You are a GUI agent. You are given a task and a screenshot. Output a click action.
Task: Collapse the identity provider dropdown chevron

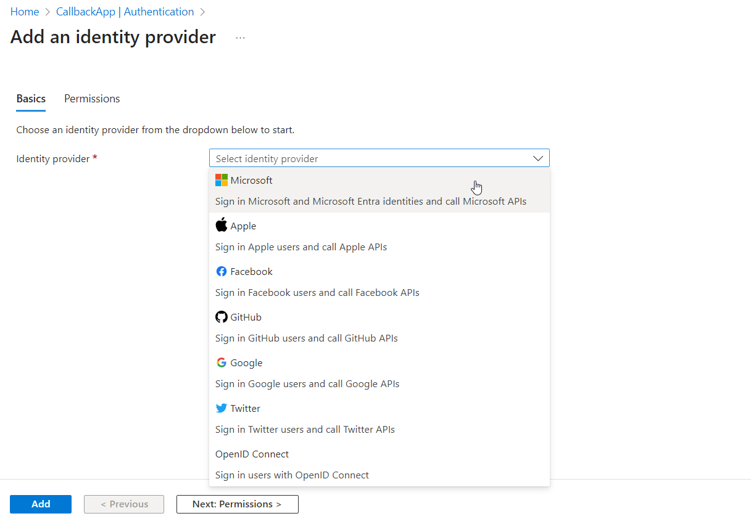[536, 158]
